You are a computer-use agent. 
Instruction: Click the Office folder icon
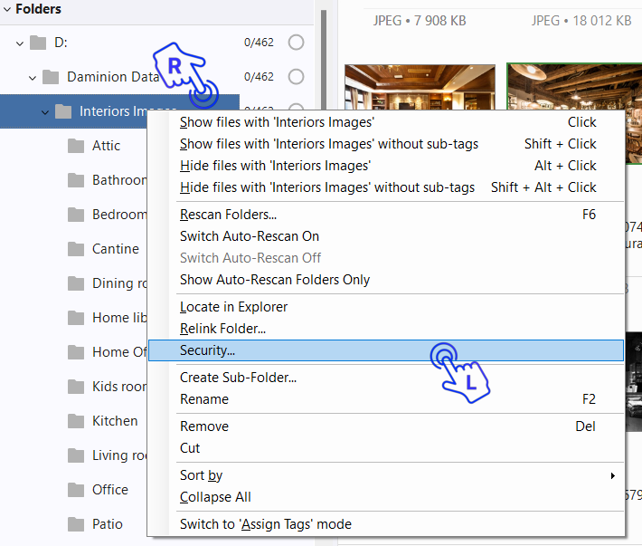(x=76, y=490)
